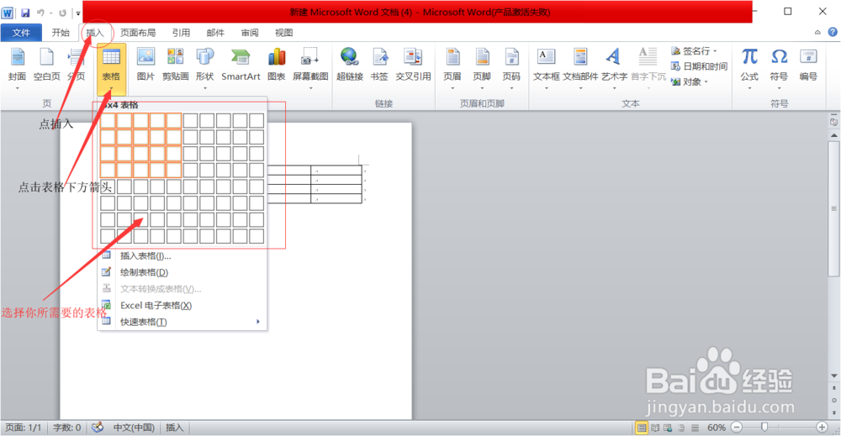841x436 pixels.
Task: Open the quick access toolbar customize dropdown
Action: (77, 13)
